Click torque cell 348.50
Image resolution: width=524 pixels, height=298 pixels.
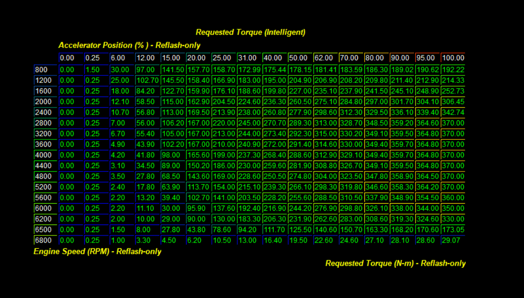(x=376, y=123)
